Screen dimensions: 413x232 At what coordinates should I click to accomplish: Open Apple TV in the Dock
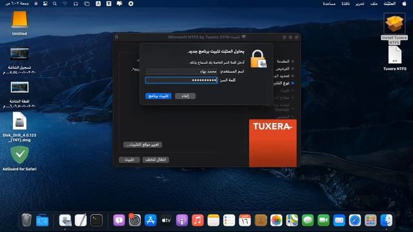[166, 220]
